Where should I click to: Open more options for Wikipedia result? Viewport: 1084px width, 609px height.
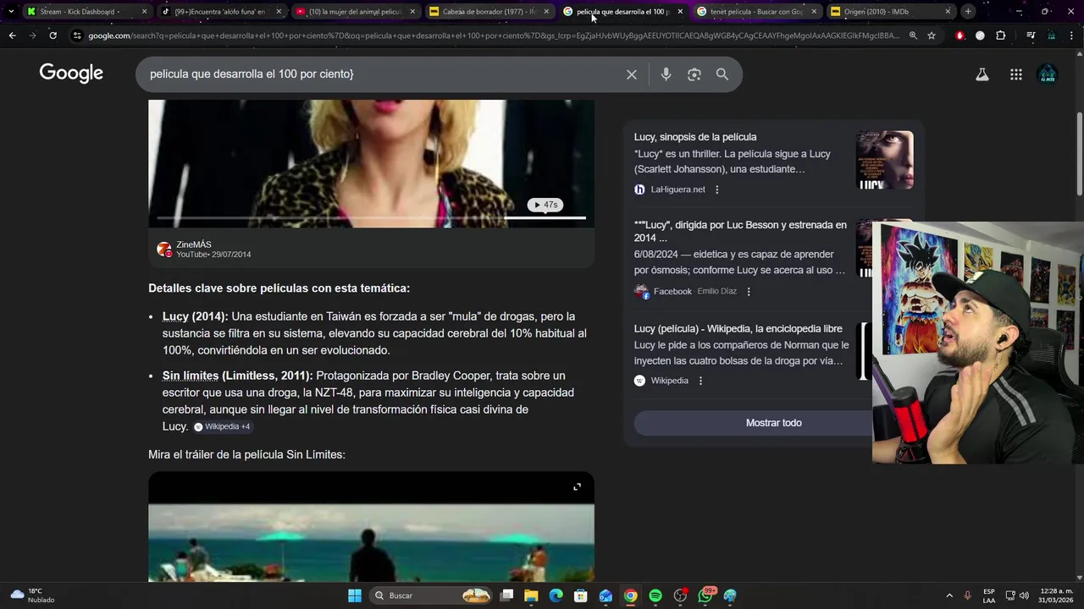[x=700, y=381]
